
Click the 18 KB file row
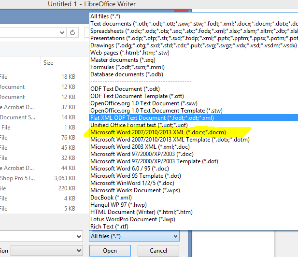40,77
